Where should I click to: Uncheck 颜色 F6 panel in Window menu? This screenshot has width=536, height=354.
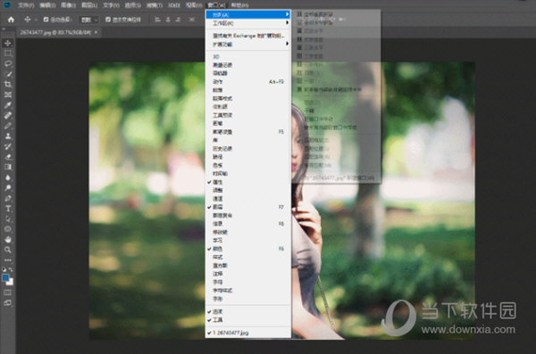click(247, 249)
